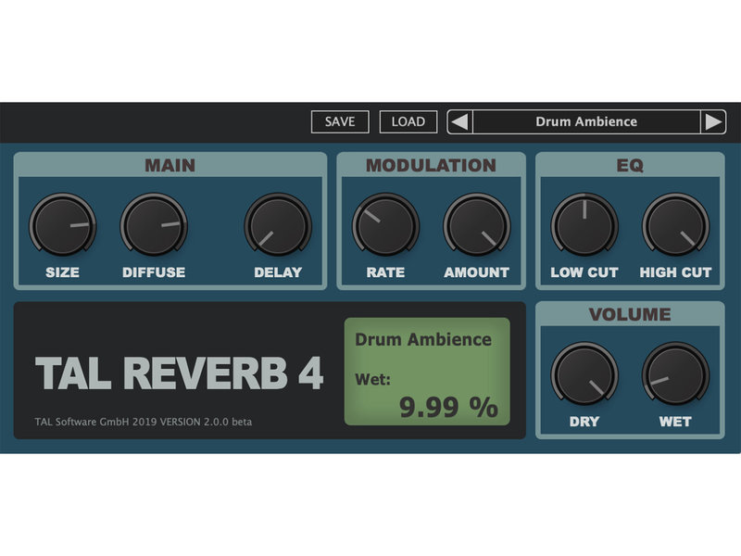This screenshot has height=556, width=741.
Task: Click the HIGH CUT EQ knob
Action: coord(675,225)
